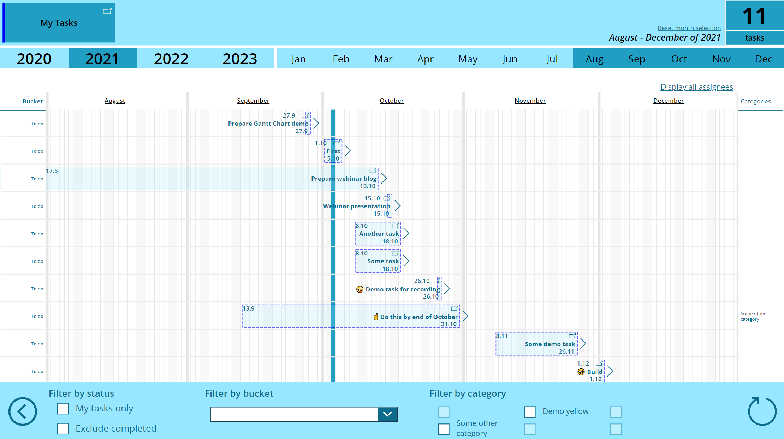This screenshot has height=439, width=784.
Task: Open the Do this by end of October link icon
Action: pyautogui.click(x=455, y=308)
